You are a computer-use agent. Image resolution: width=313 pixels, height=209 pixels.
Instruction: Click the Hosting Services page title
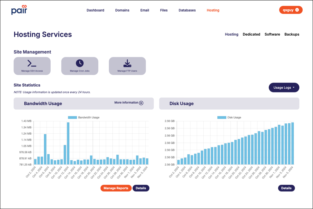pyautogui.click(x=43, y=34)
